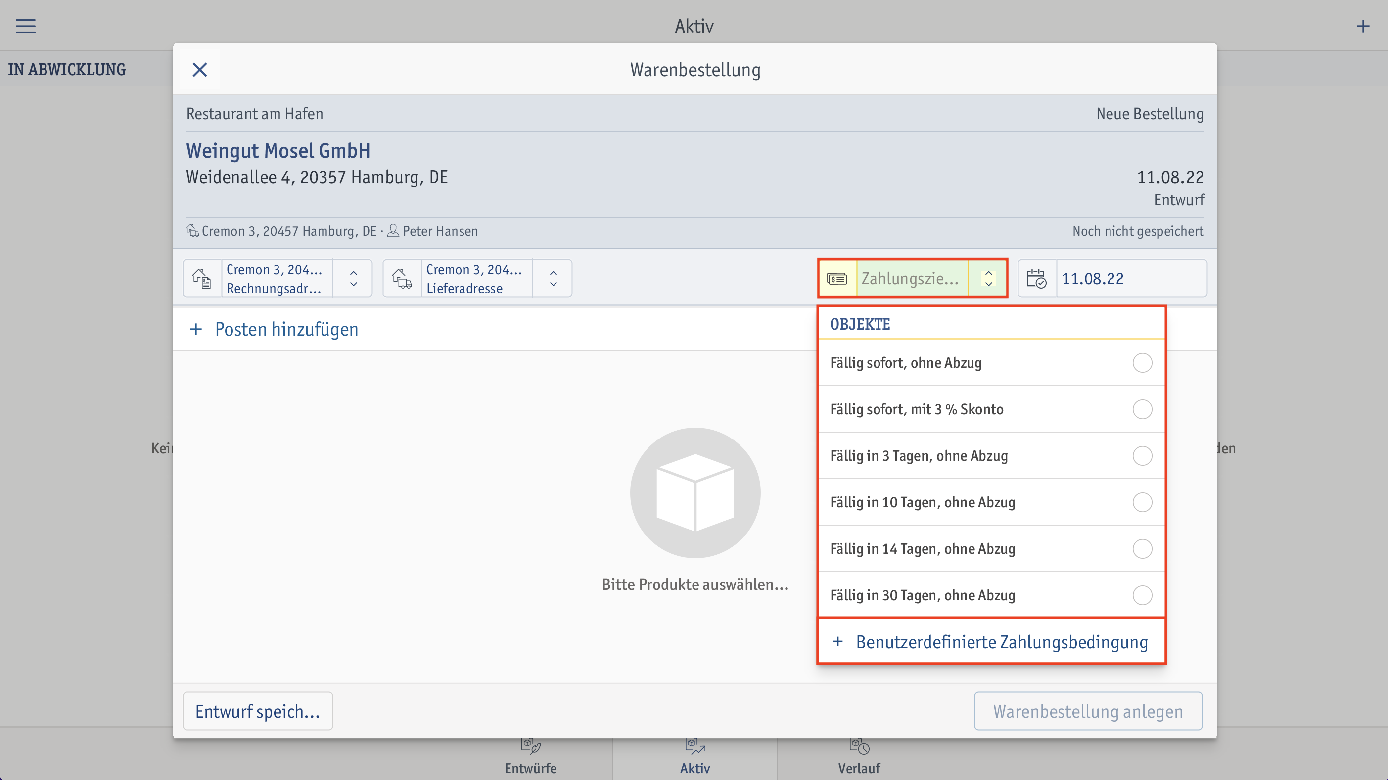
Task: Click the package placeholder illustration
Action: click(695, 492)
